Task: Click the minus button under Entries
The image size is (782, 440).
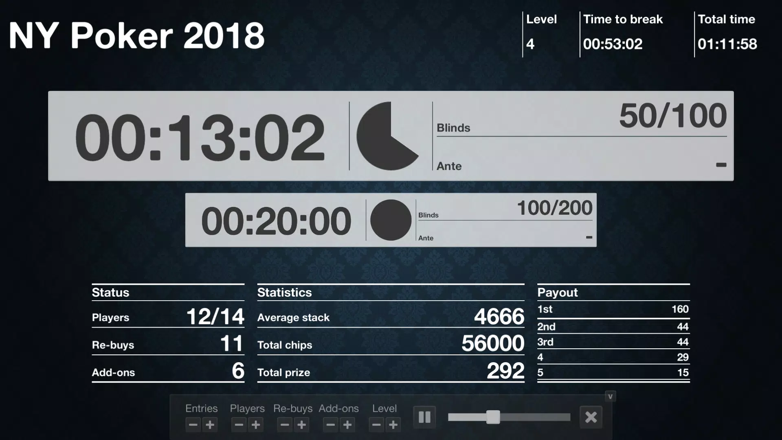Action: (x=192, y=425)
